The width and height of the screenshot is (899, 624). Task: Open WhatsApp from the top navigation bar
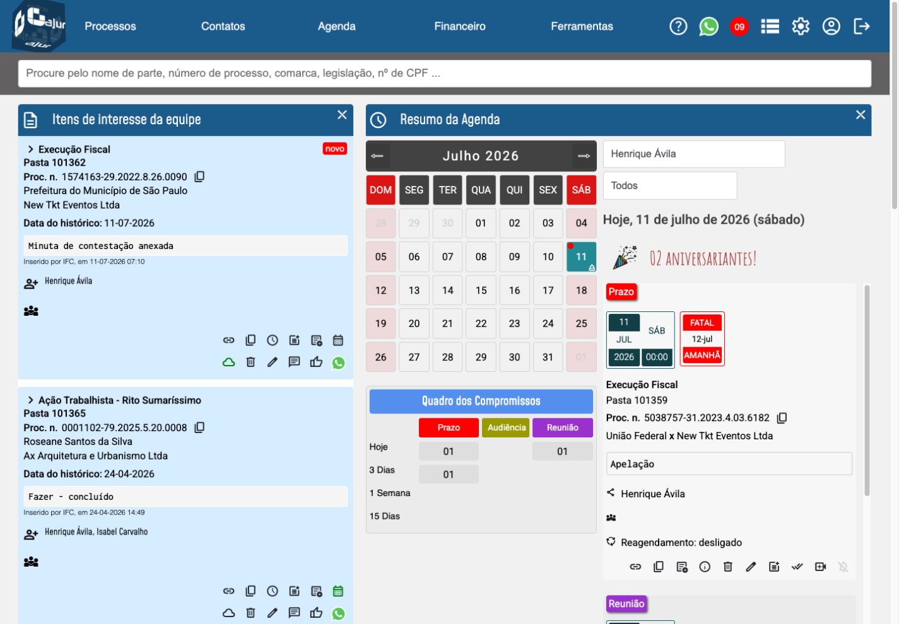click(708, 26)
